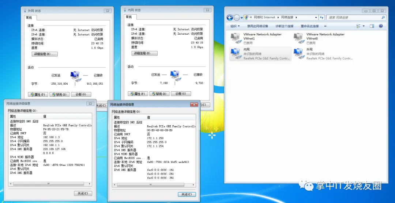This screenshot has height=203, width=395.
Task: Click 诊断这个连接 in the toolbar
Action: click(x=284, y=26)
